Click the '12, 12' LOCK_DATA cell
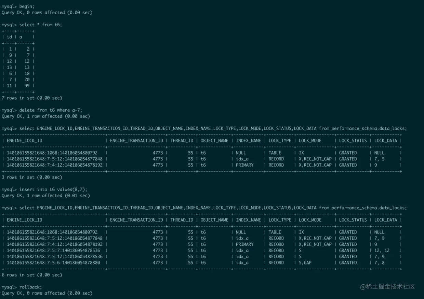The height and width of the screenshot is (299, 424). (382, 251)
